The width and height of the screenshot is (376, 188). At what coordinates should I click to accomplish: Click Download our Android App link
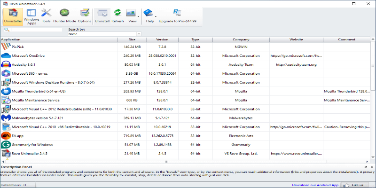tap(315, 185)
